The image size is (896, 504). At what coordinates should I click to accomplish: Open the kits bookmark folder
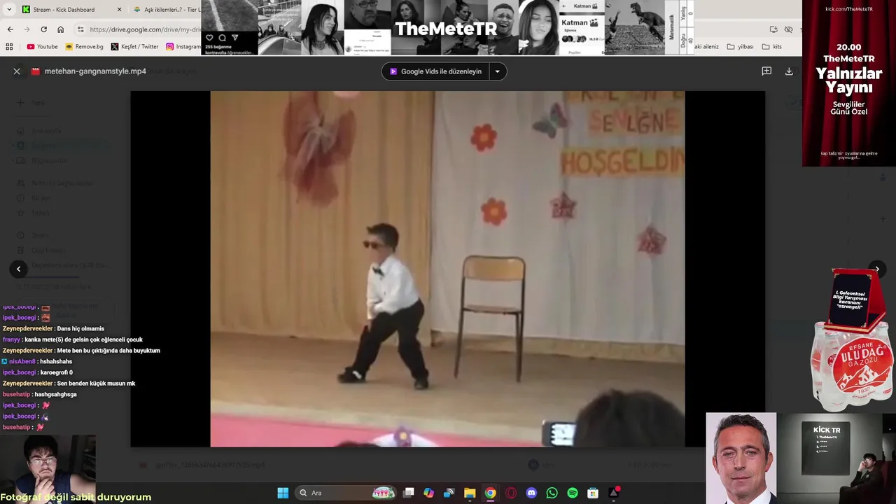772,47
